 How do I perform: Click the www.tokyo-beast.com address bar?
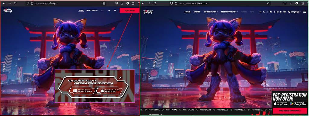[x=220, y=3]
